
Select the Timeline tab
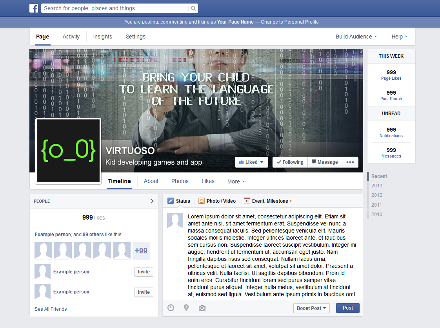pyautogui.click(x=119, y=181)
